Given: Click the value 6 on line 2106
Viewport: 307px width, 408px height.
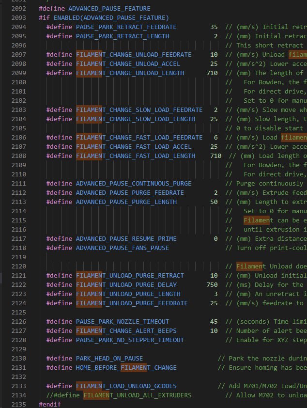Looking at the screenshot, I should pyautogui.click(x=215, y=138).
